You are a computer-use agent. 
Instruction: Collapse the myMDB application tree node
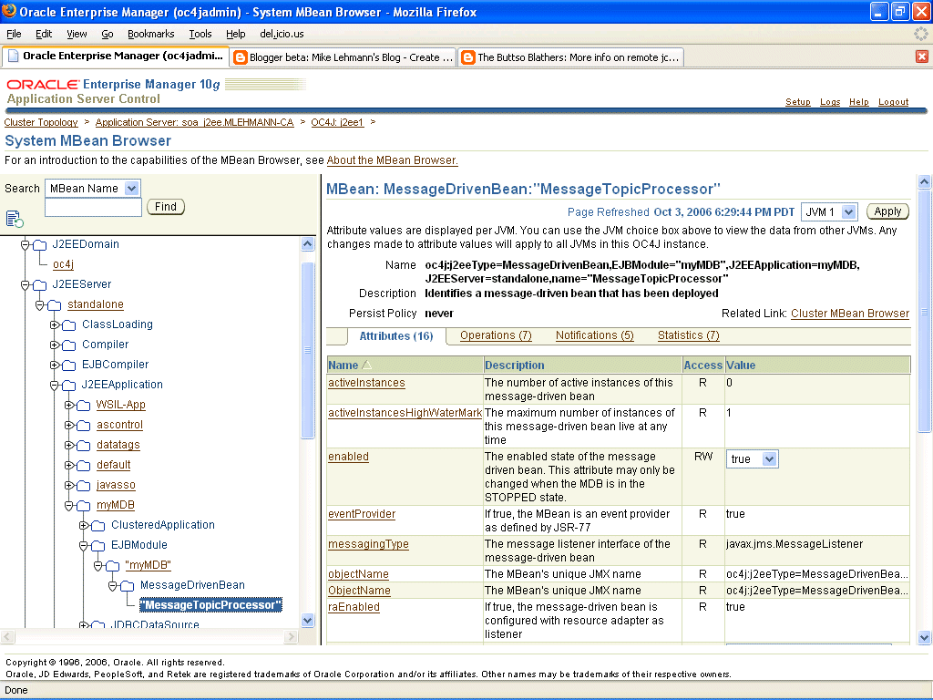[69, 506]
